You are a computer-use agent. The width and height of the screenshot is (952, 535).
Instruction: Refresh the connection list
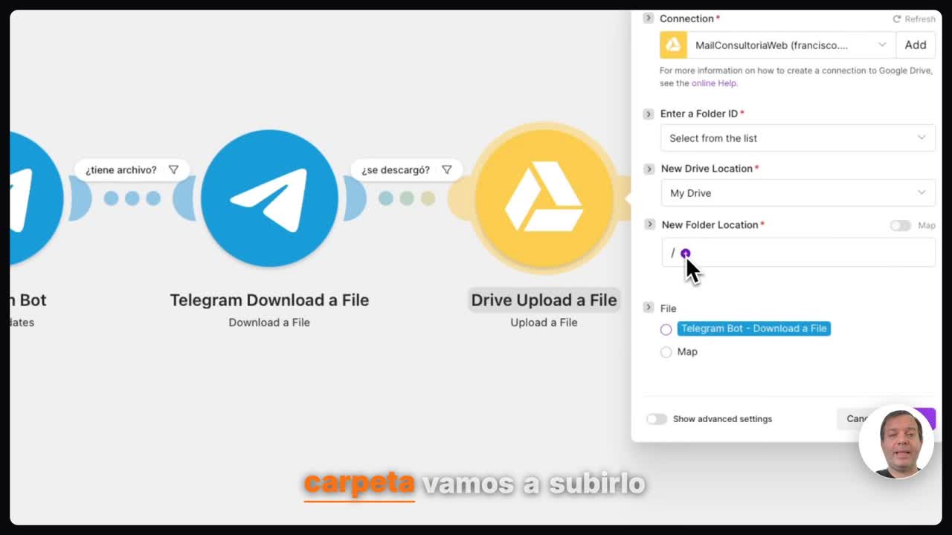[x=914, y=19]
